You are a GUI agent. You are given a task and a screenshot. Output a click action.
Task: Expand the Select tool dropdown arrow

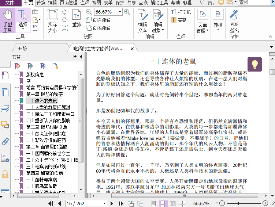point(23,29)
